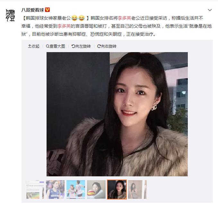218x204 pixels.
Task: Rotate the photo left with 向左旋转
Action: click(81, 46)
